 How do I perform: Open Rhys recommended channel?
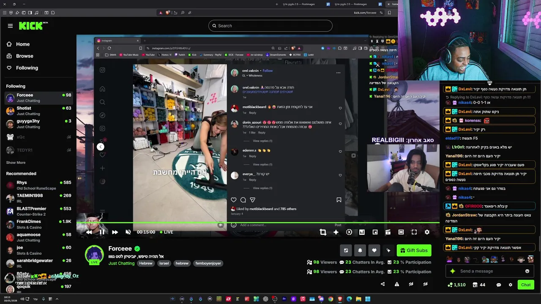(x=38, y=185)
